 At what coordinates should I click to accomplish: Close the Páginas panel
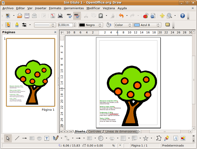tap(55, 32)
